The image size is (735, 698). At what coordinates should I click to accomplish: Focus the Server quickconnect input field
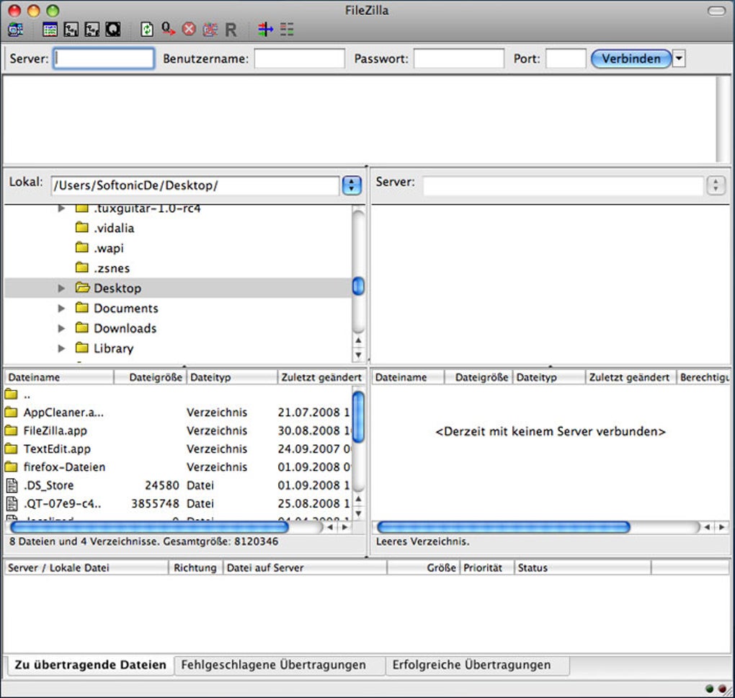point(104,58)
